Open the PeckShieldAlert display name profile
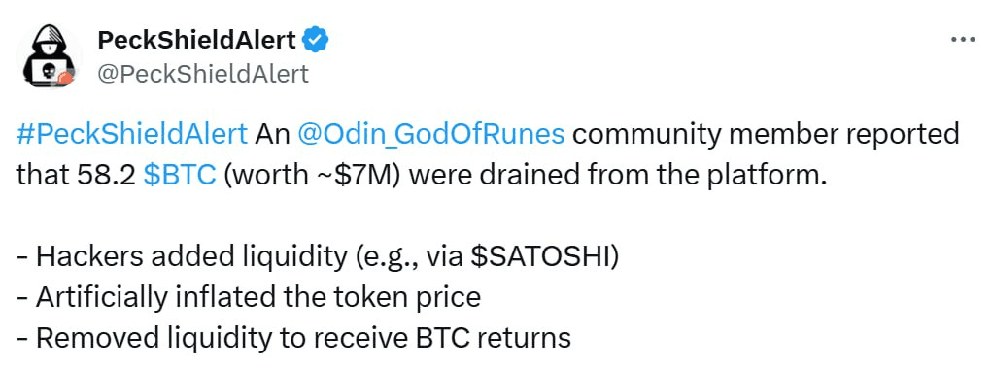 pyautogui.click(x=197, y=41)
